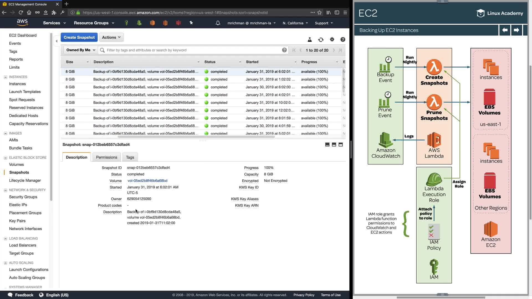Click the Create Snapshot button
The width and height of the screenshot is (532, 299).
pyautogui.click(x=79, y=37)
